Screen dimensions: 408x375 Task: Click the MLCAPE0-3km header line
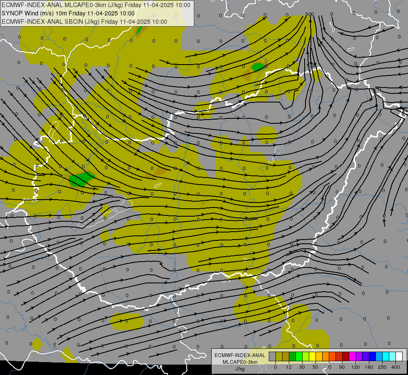[x=96, y=5]
